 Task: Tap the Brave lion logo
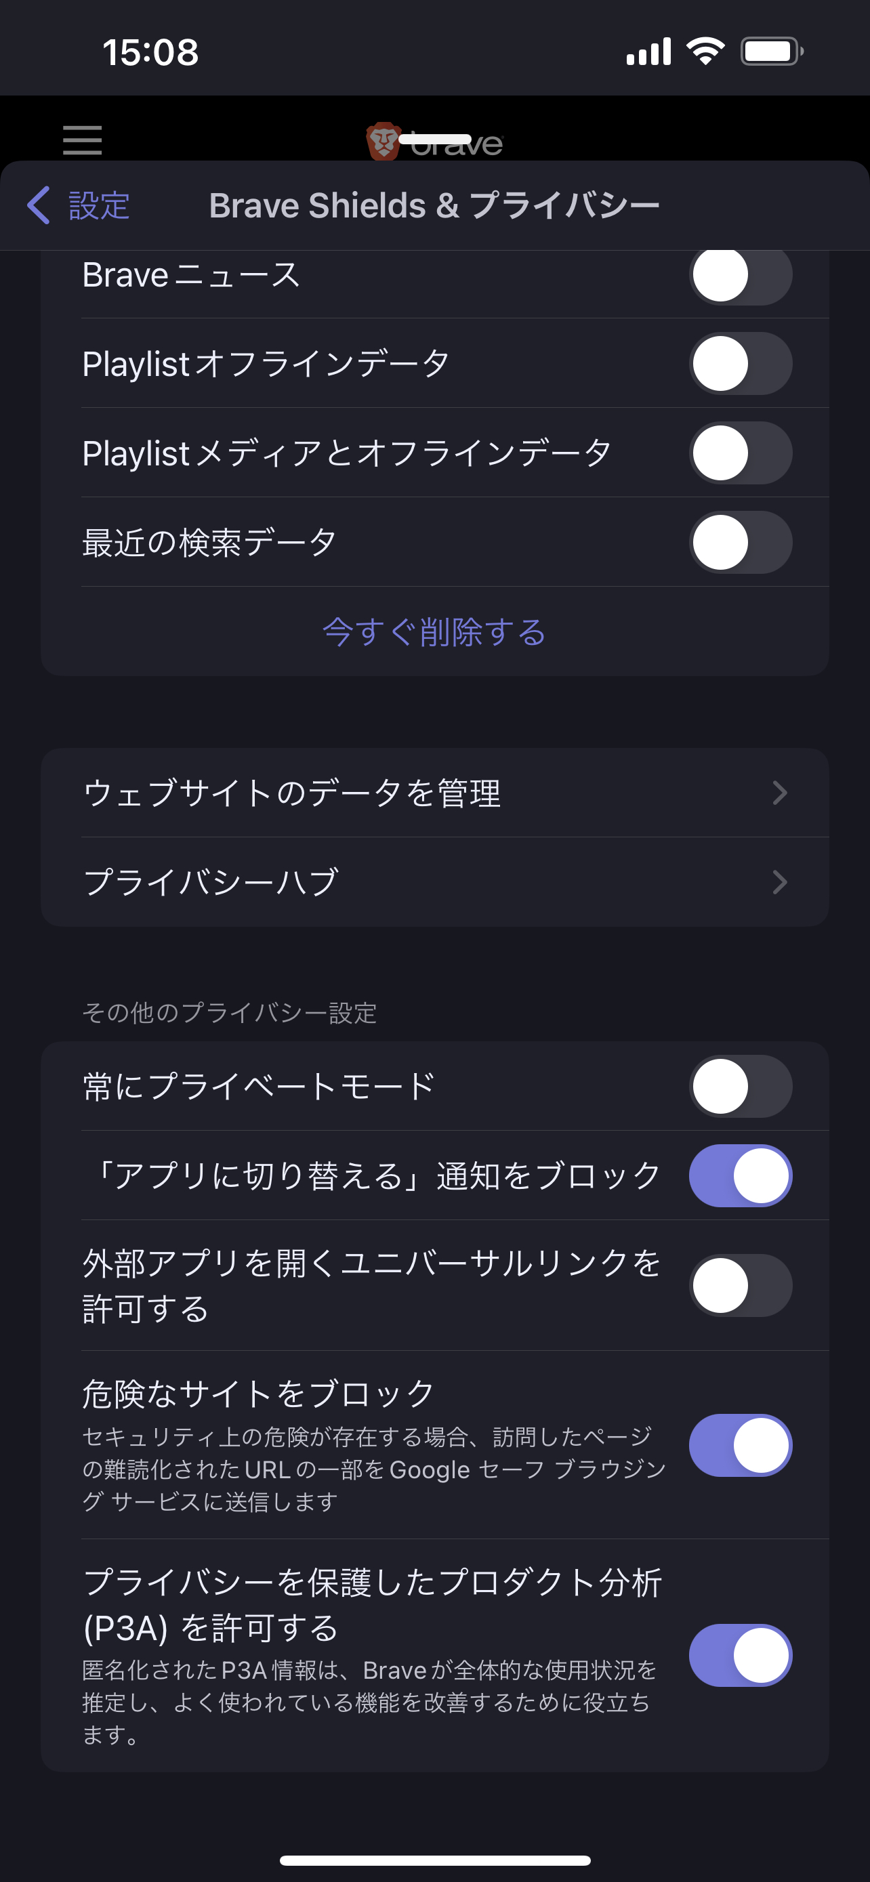383,142
